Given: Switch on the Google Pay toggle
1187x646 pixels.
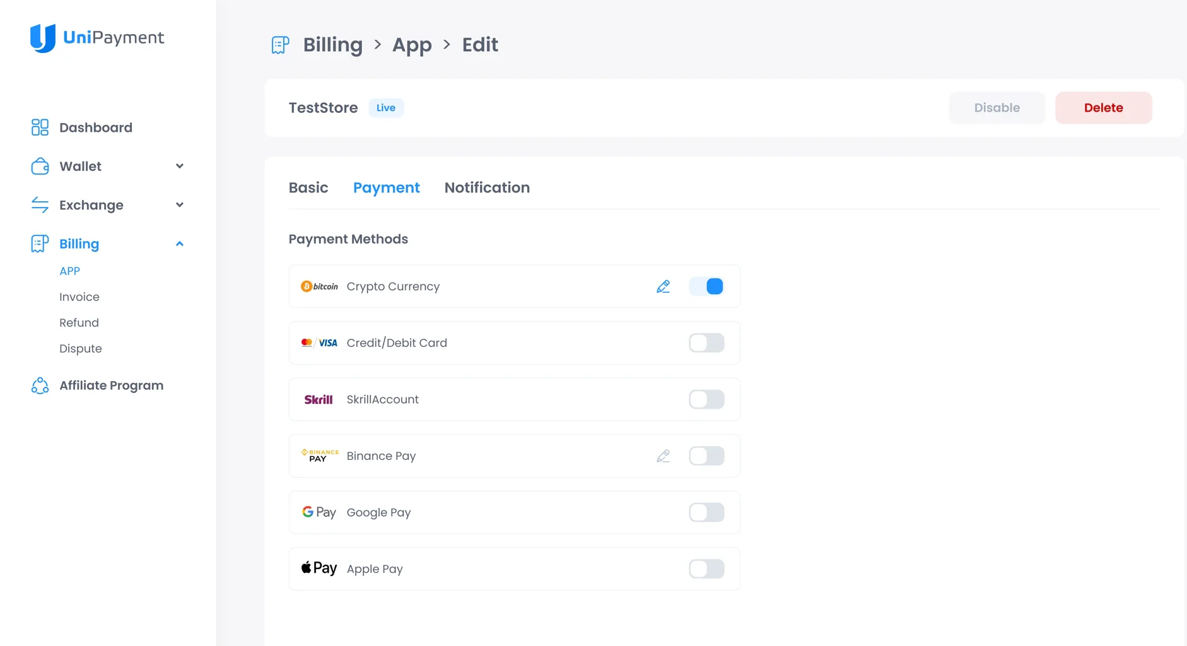Looking at the screenshot, I should [706, 512].
